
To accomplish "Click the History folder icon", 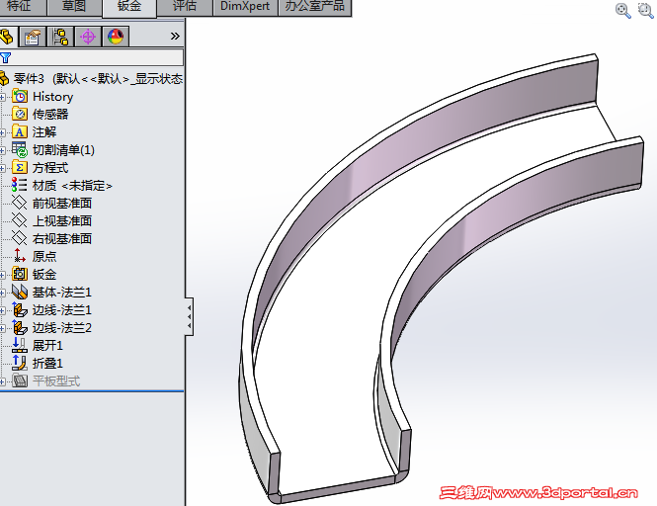I will 20,97.
